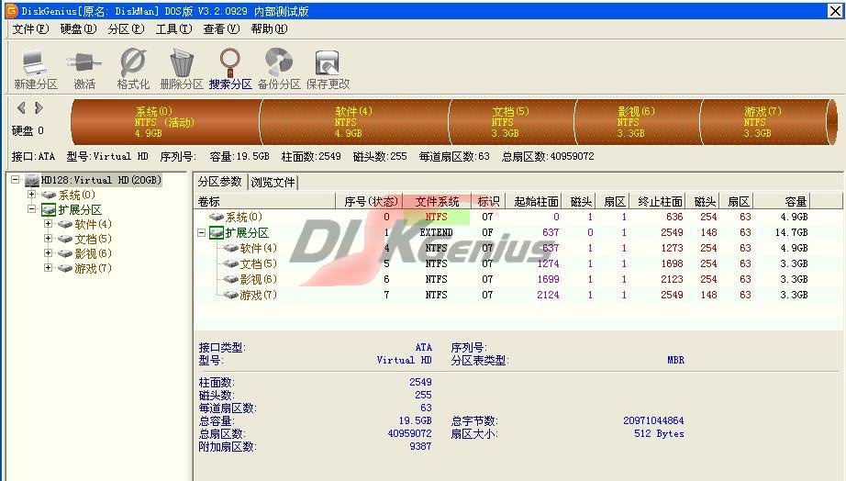This screenshot has height=481, width=846.
Task: Click the MBR partition table type value
Action: tap(675, 360)
